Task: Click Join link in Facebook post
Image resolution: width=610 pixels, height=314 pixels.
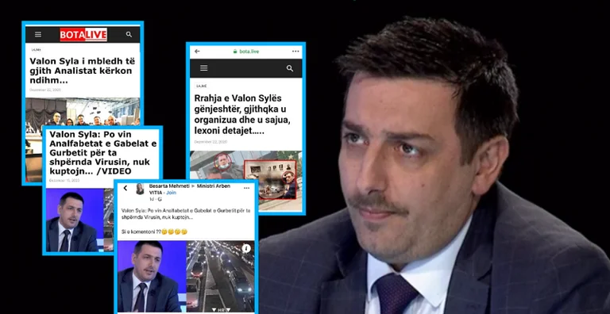Action: [172, 193]
